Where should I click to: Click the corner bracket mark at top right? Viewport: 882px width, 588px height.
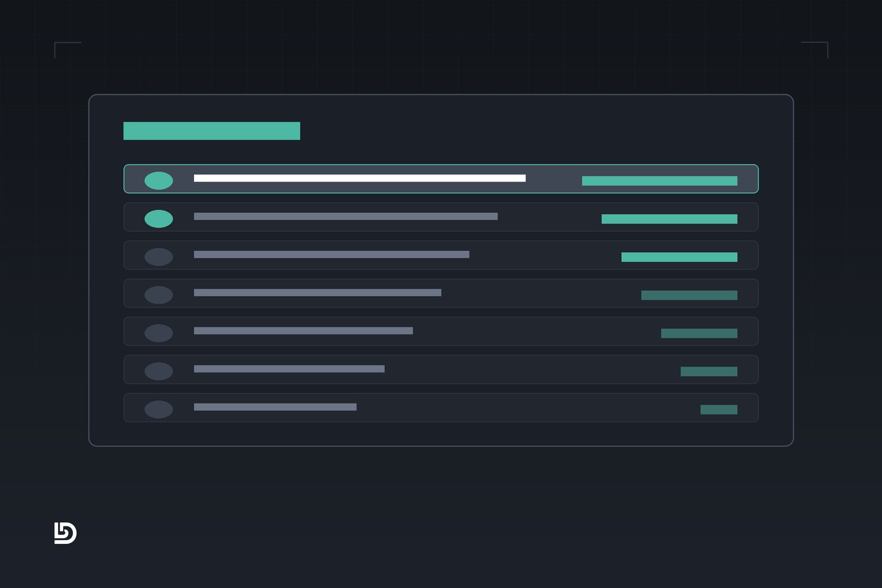pyautogui.click(x=815, y=50)
